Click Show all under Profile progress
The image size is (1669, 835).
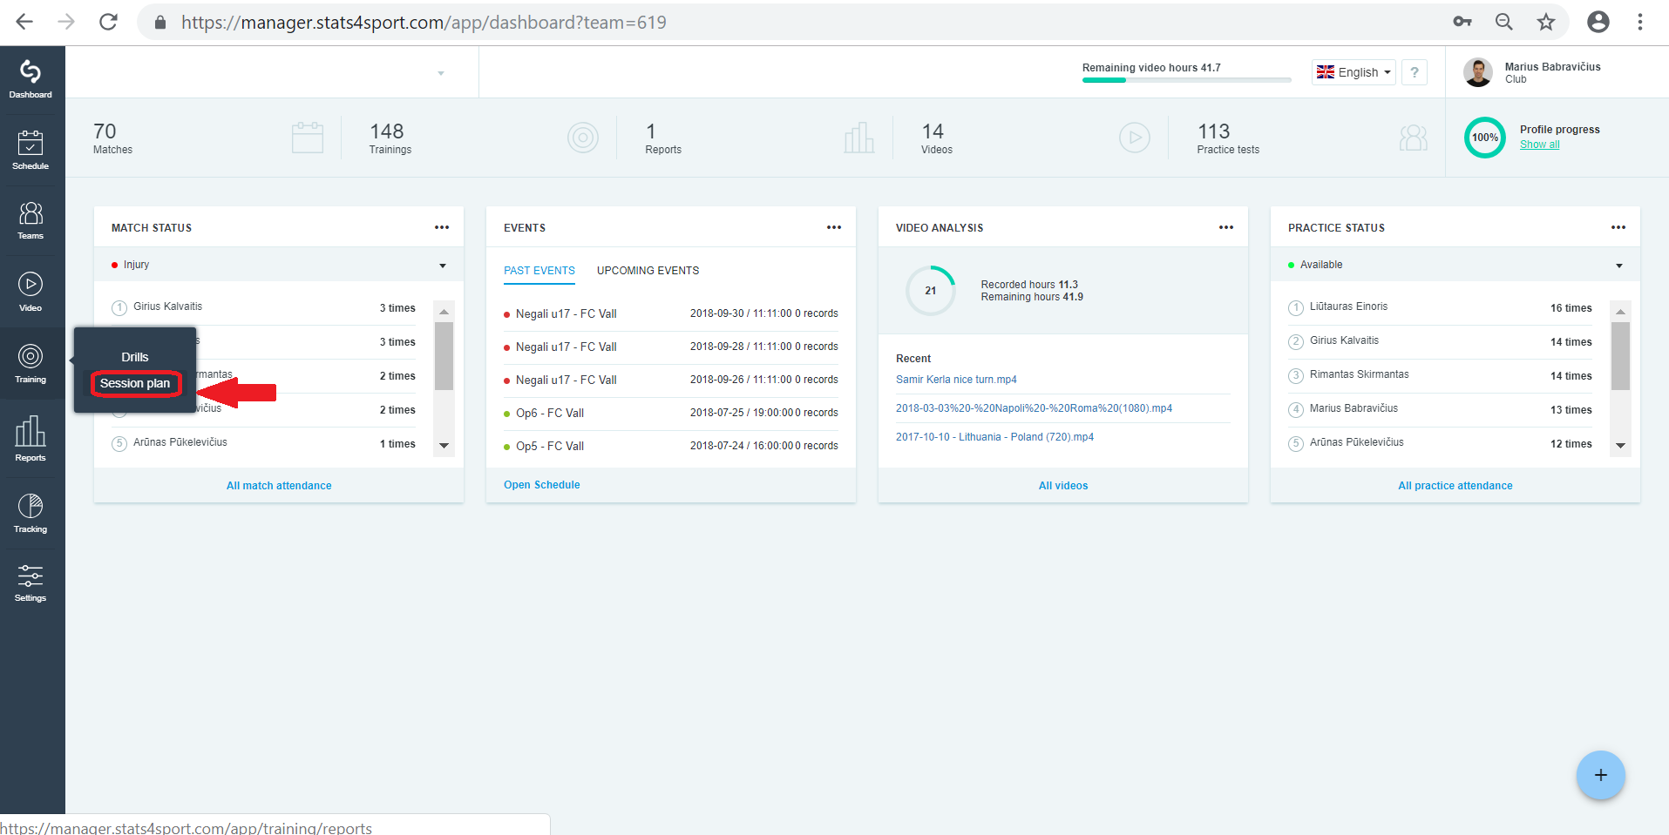coord(1540,145)
